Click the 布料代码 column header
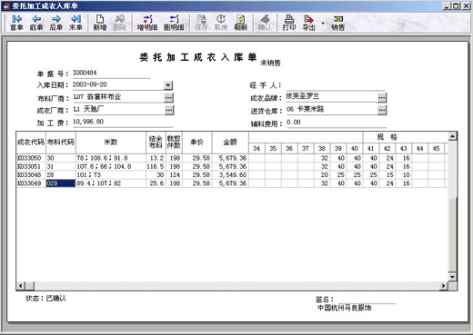The width and height of the screenshot is (473, 335). (61, 143)
